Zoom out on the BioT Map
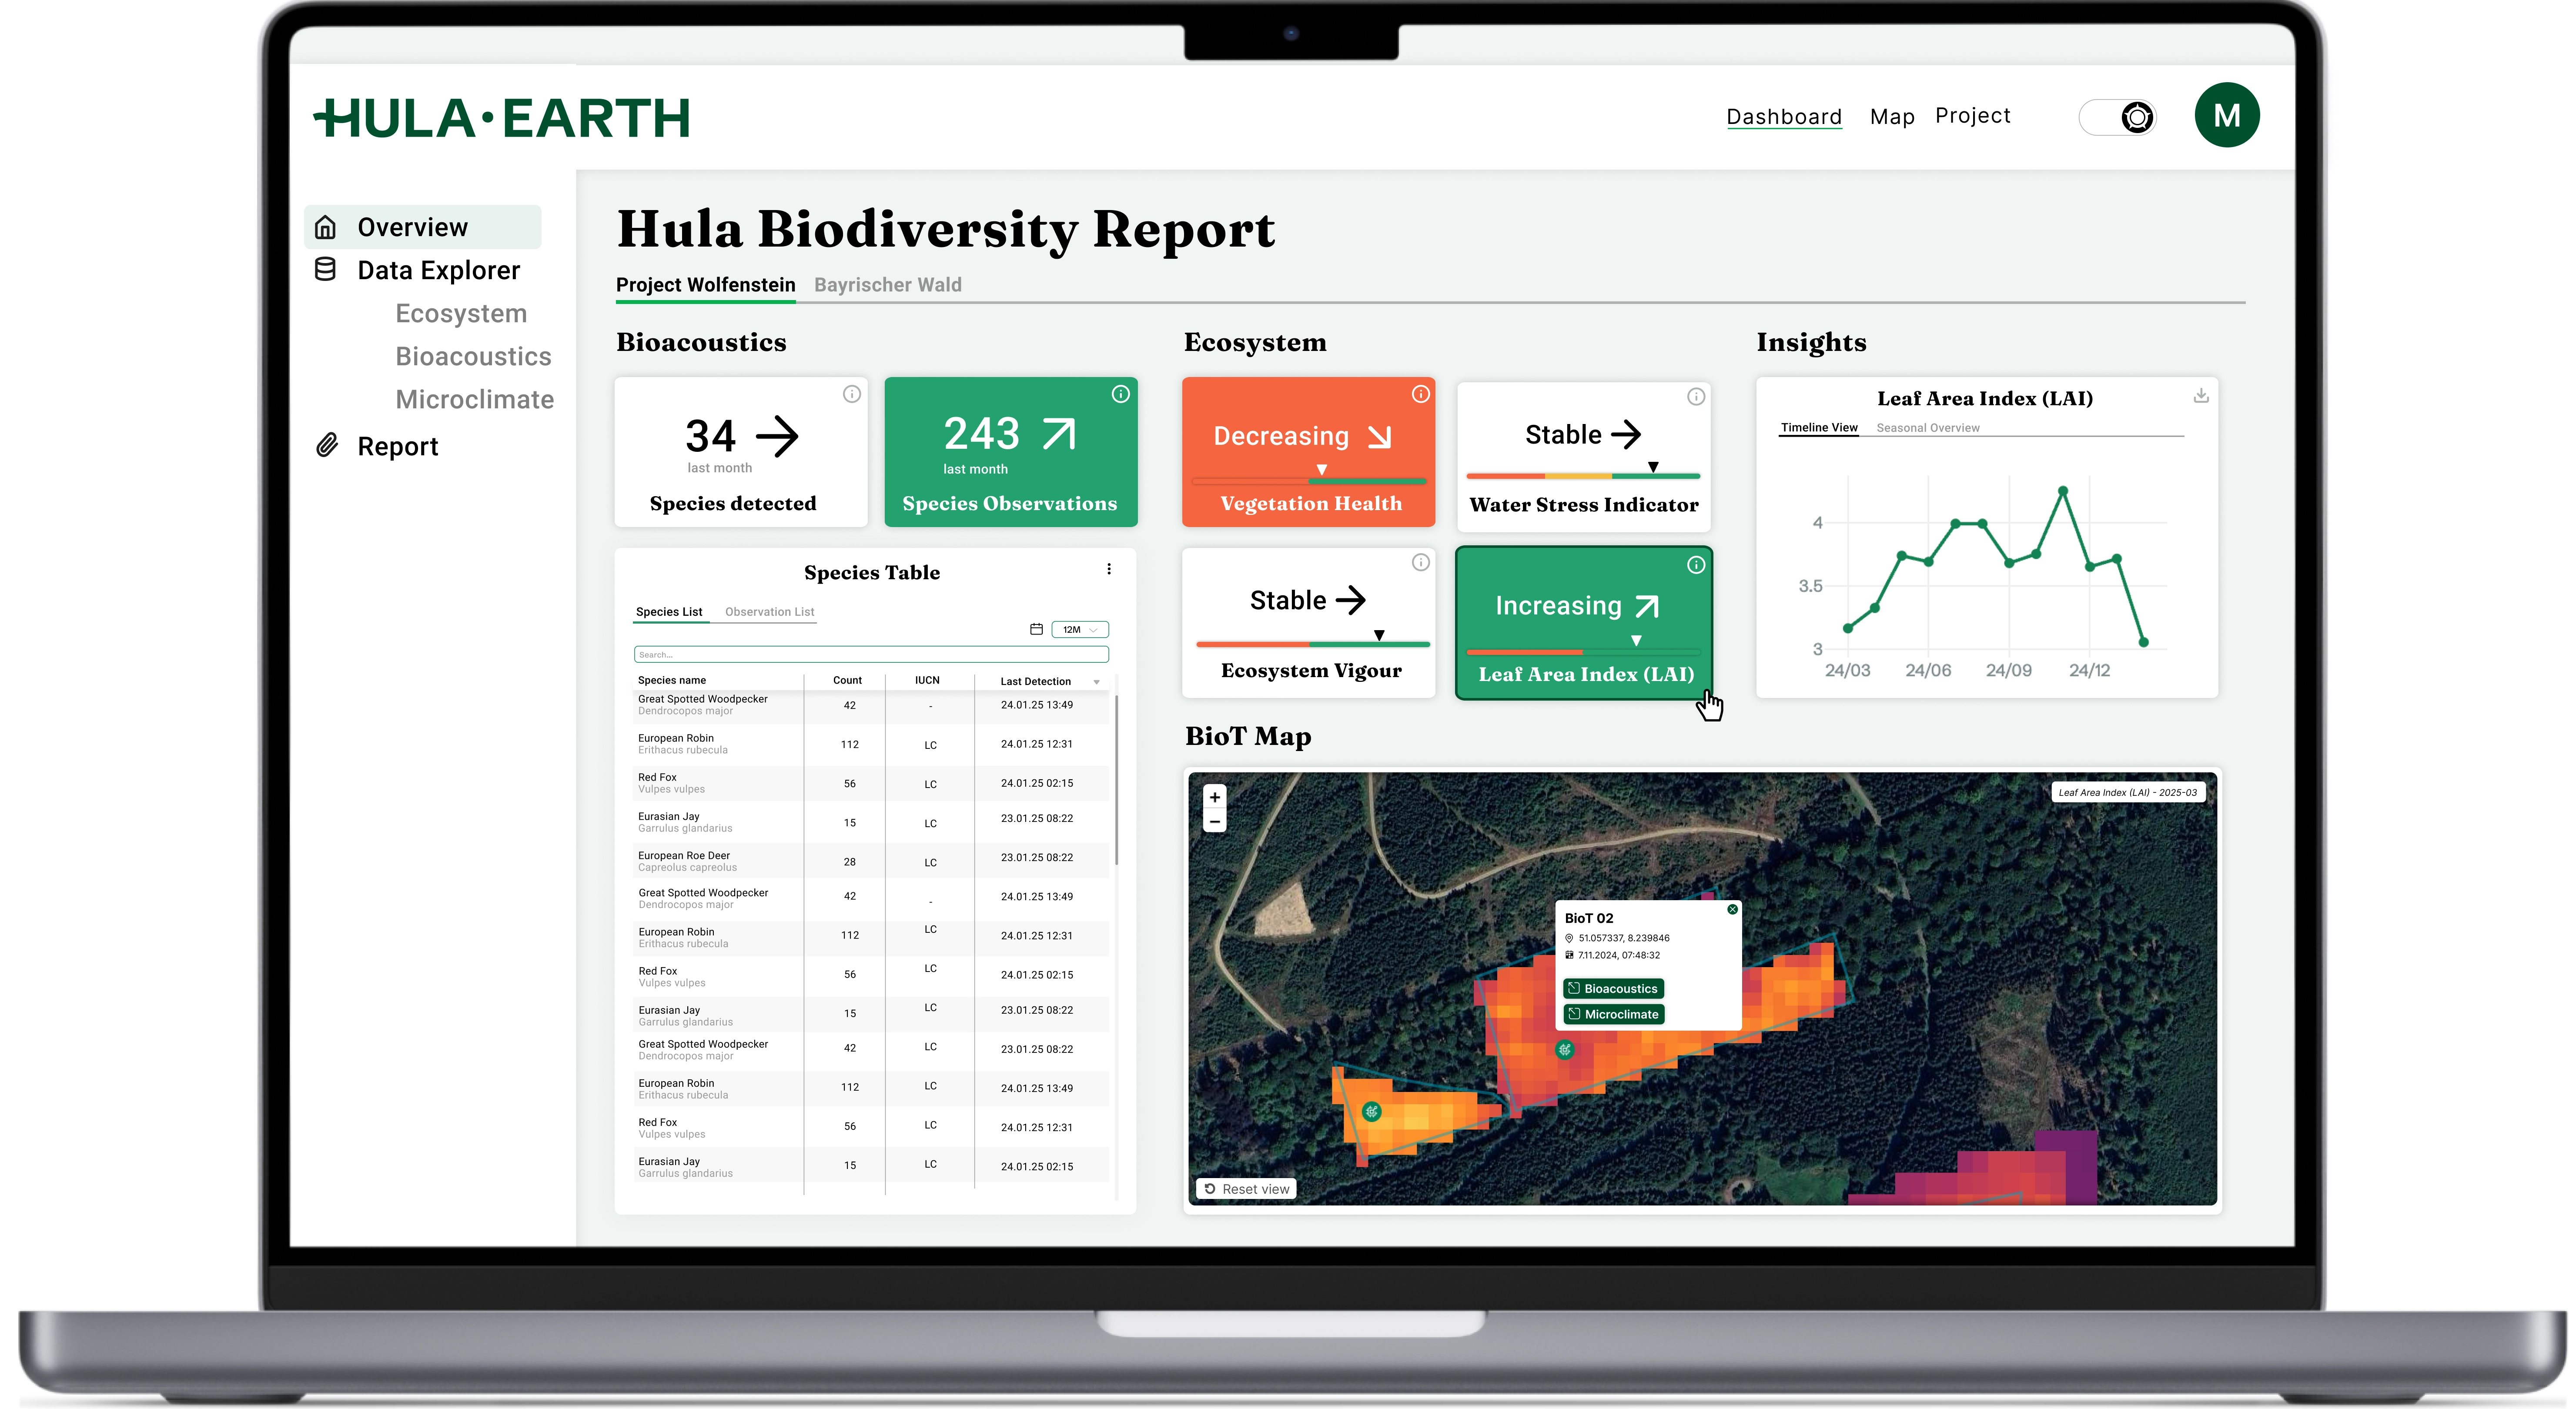The width and height of the screenshot is (2576, 1409). pos(1214,822)
